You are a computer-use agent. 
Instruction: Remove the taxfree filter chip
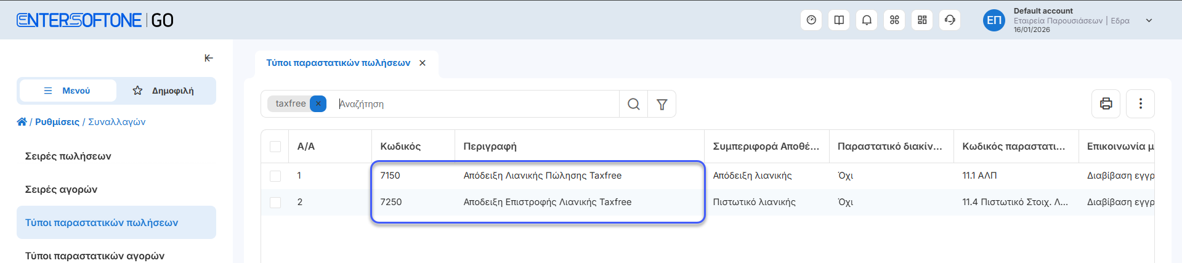[x=318, y=103]
